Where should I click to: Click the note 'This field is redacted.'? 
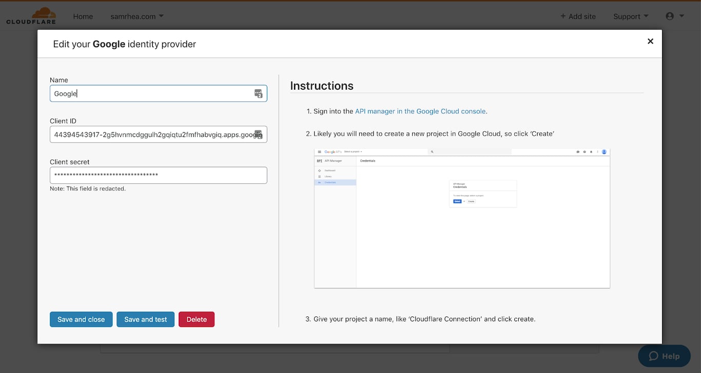[88, 189]
